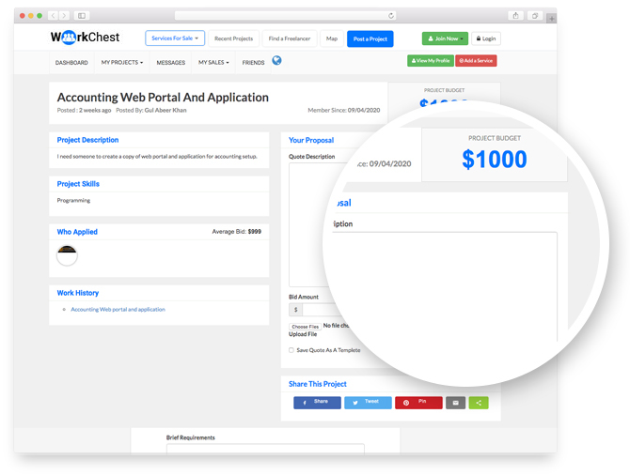Expand the My Projects menu
The height and width of the screenshot is (475, 630).
click(x=121, y=63)
